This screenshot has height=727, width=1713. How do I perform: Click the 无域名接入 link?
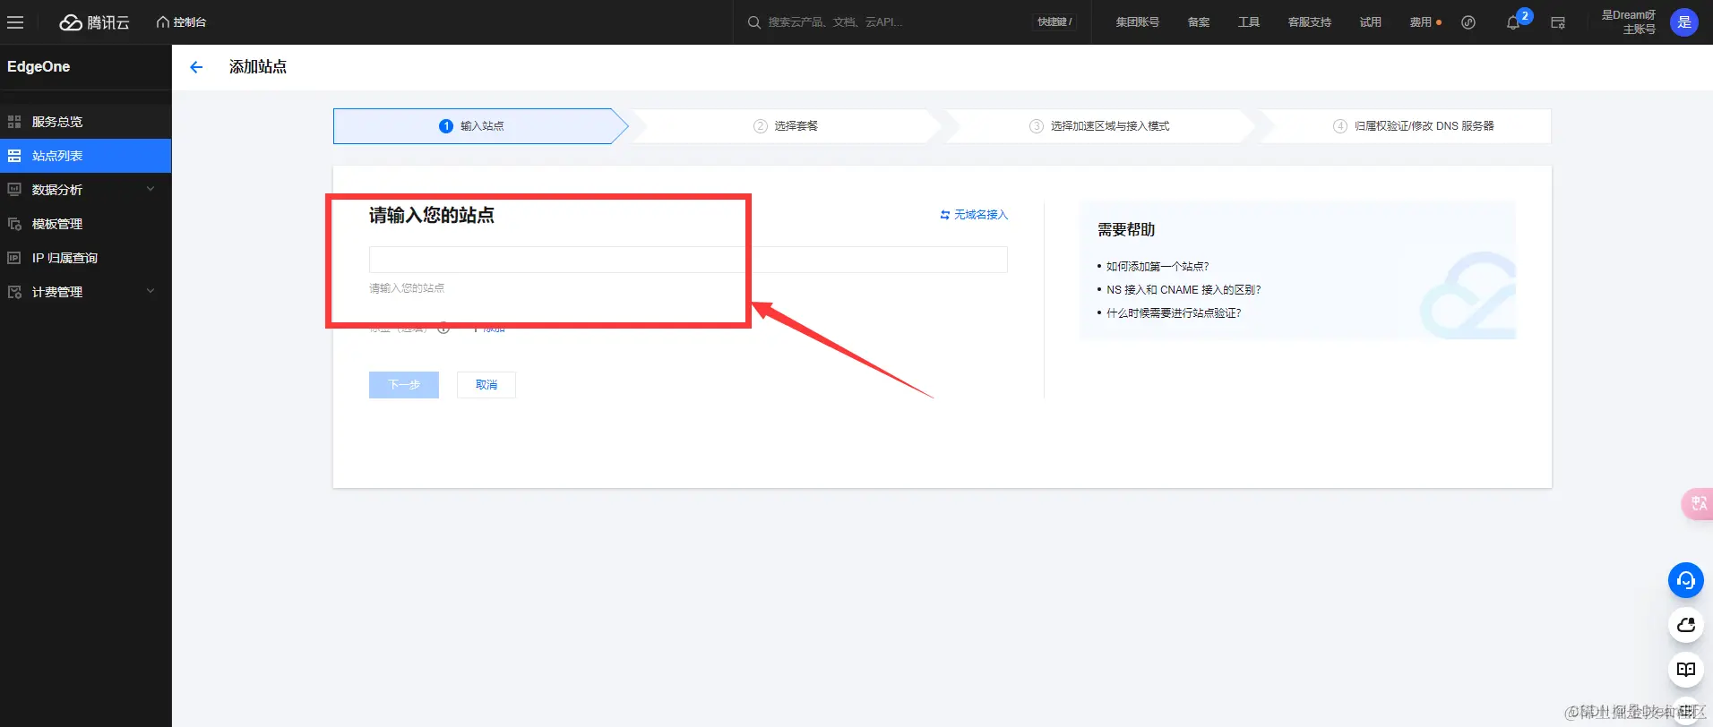pyautogui.click(x=974, y=215)
